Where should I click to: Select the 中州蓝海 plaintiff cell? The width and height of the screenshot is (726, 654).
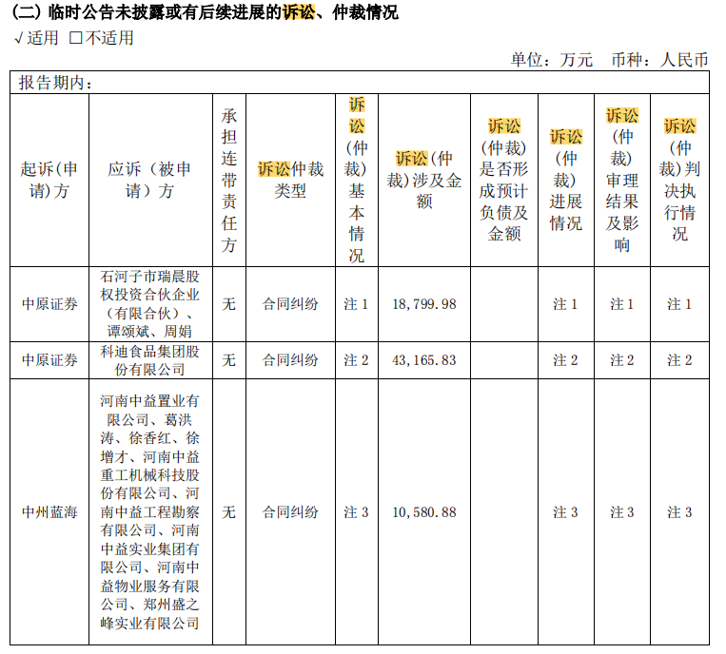click(x=49, y=512)
